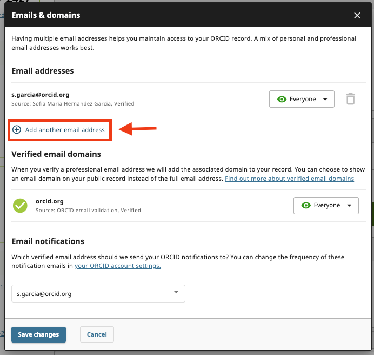Click the orcid.org verified domain name

[50, 201]
